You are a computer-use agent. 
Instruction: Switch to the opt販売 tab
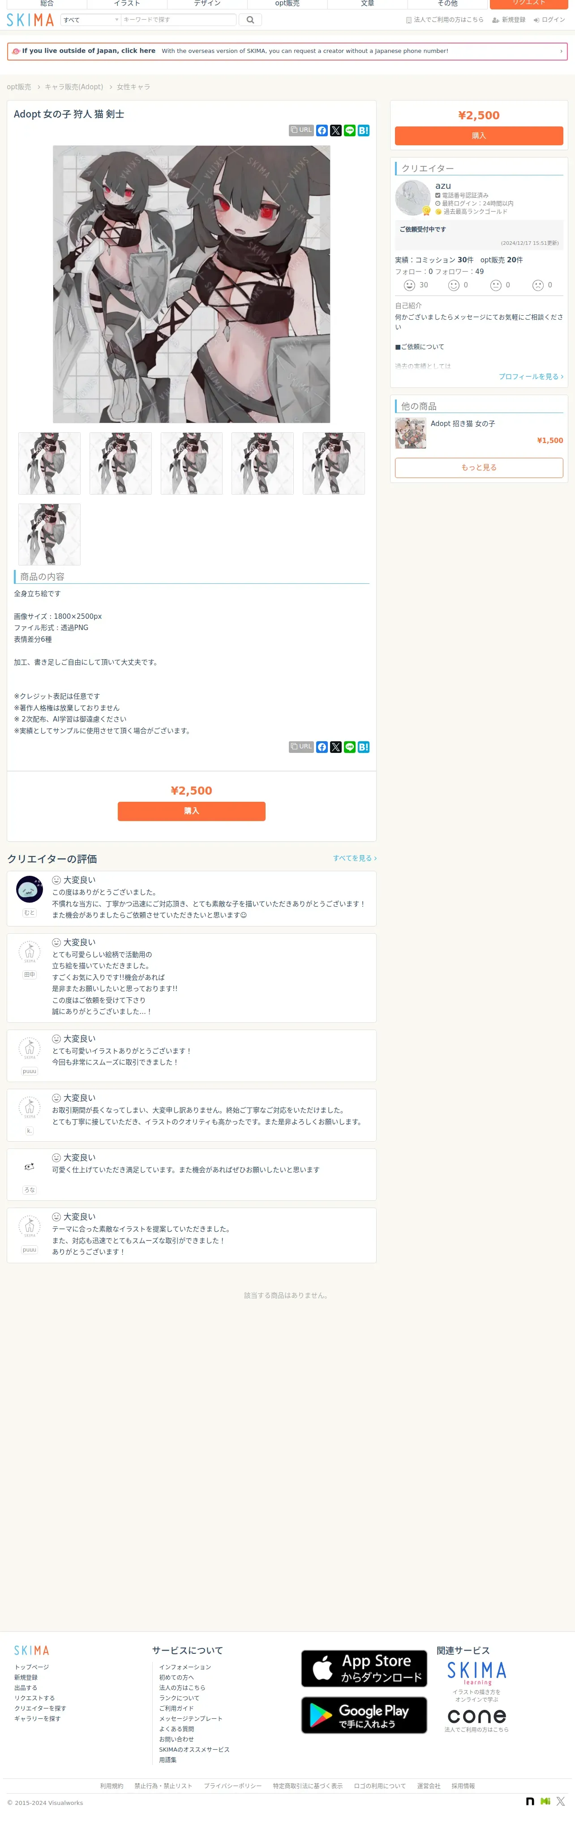pyautogui.click(x=287, y=4)
